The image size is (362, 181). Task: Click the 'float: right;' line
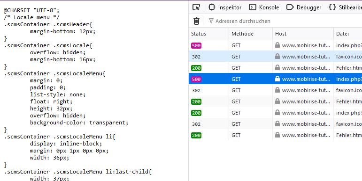[x=51, y=101]
